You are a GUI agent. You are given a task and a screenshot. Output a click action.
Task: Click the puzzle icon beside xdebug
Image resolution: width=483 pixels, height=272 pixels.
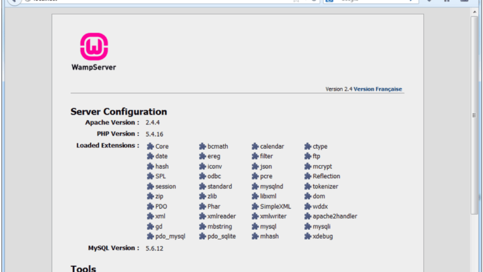click(x=308, y=236)
